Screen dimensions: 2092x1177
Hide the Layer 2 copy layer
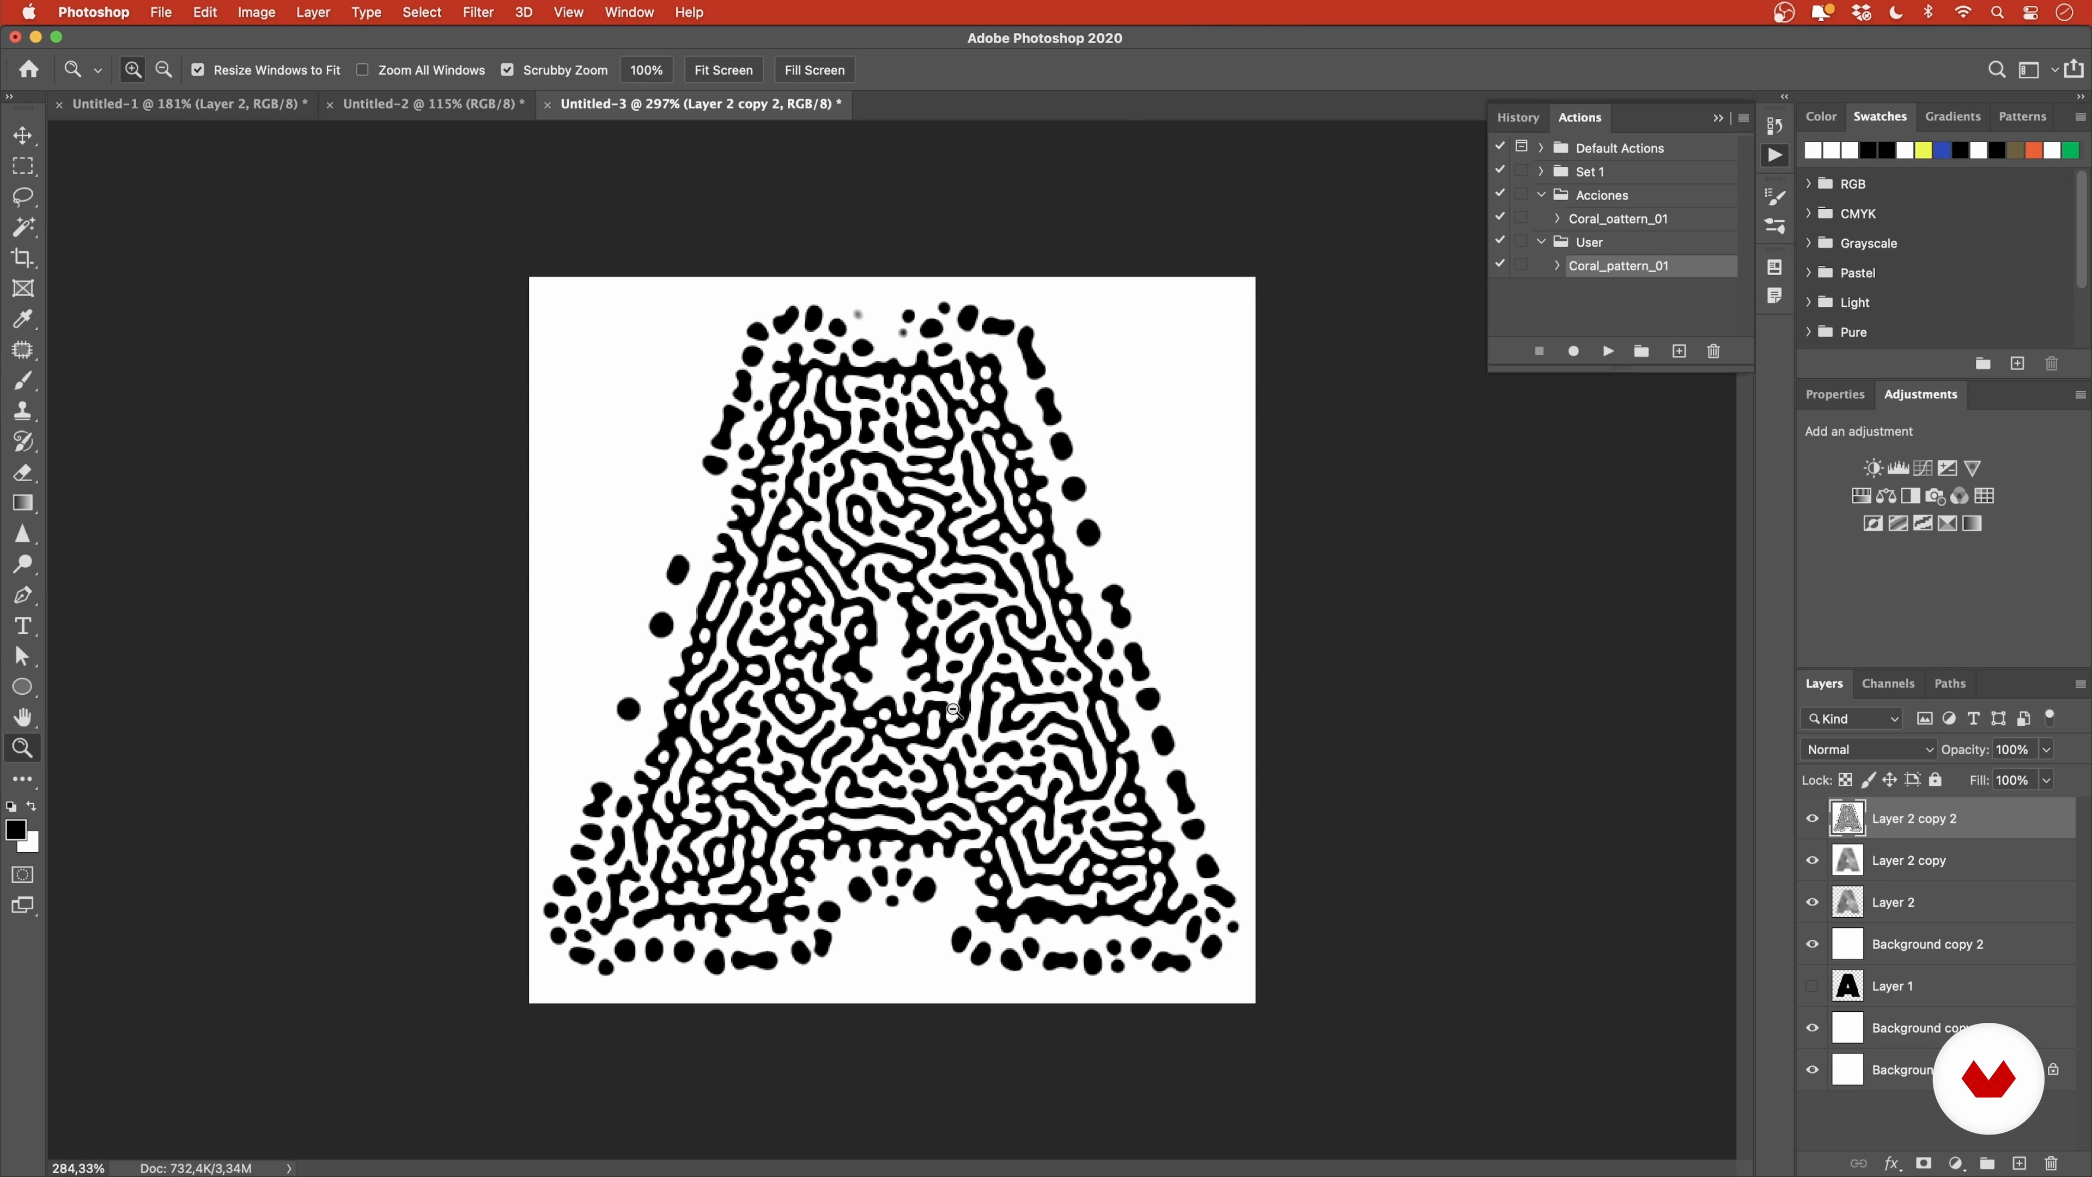[x=1812, y=860]
